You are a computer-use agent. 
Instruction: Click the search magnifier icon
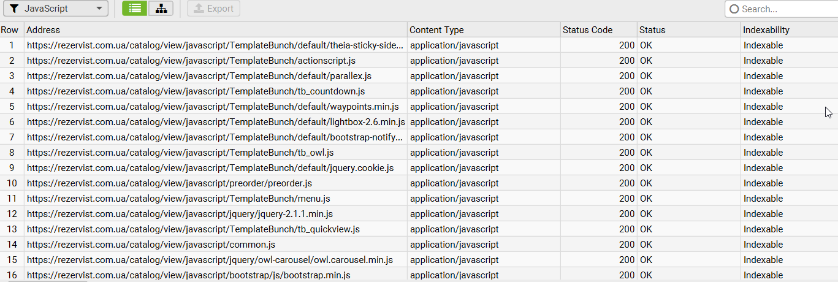point(734,9)
